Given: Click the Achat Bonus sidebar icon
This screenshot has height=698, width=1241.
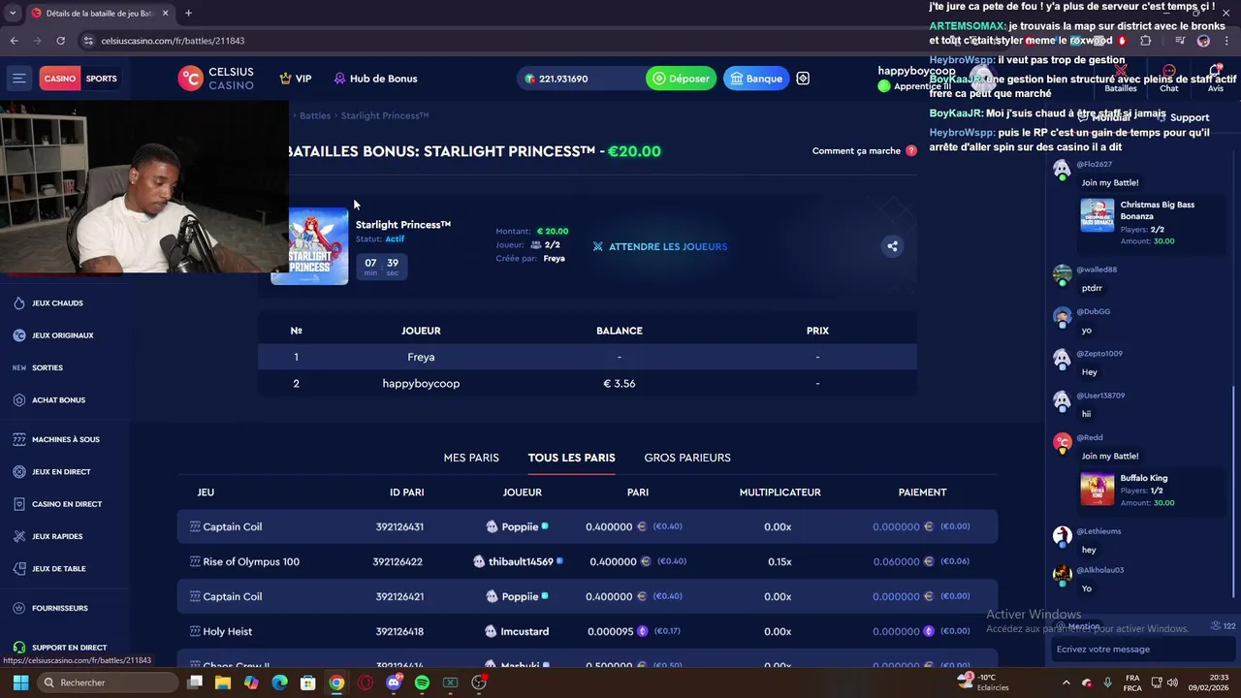Looking at the screenshot, I should (x=19, y=400).
